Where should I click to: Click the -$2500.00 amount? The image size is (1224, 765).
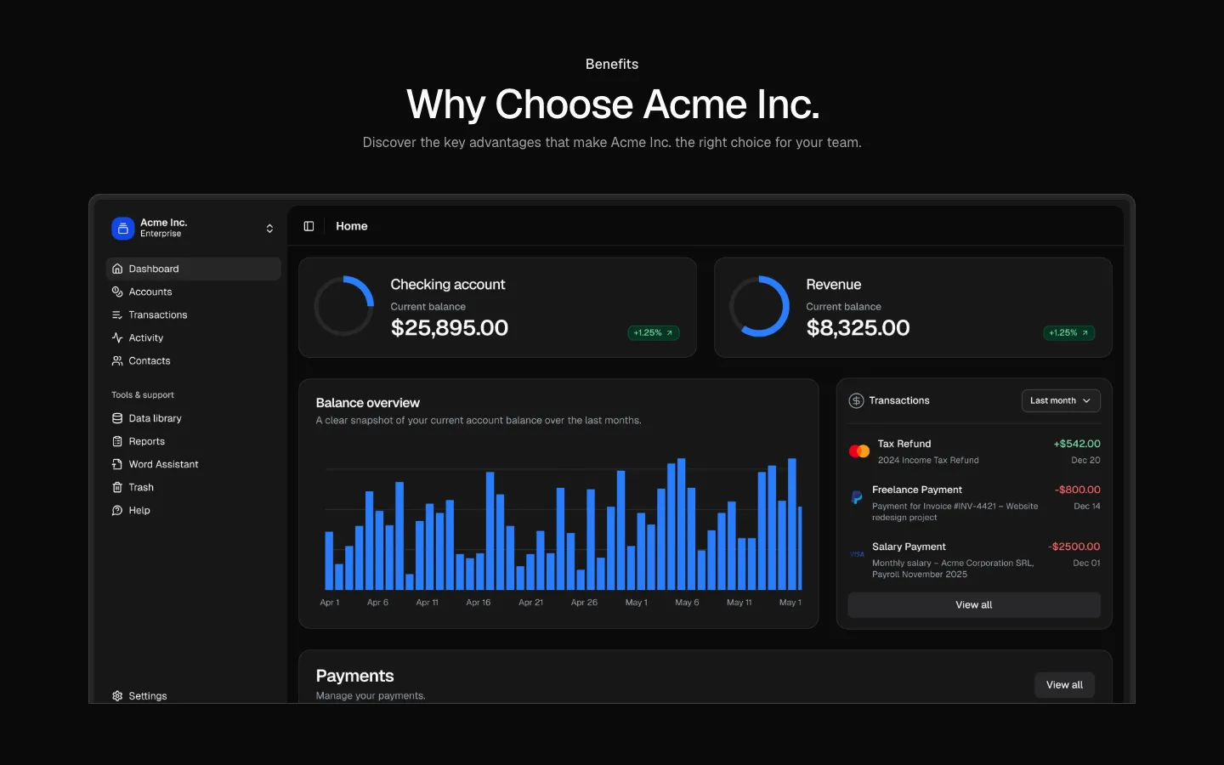1074,547
